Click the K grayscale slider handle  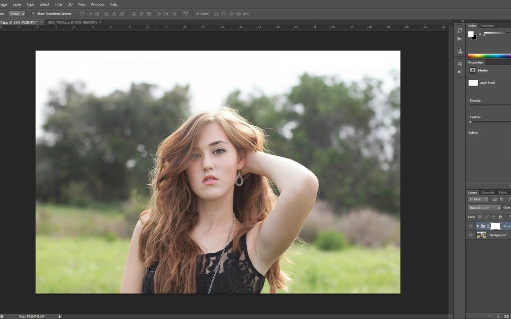pos(485,35)
